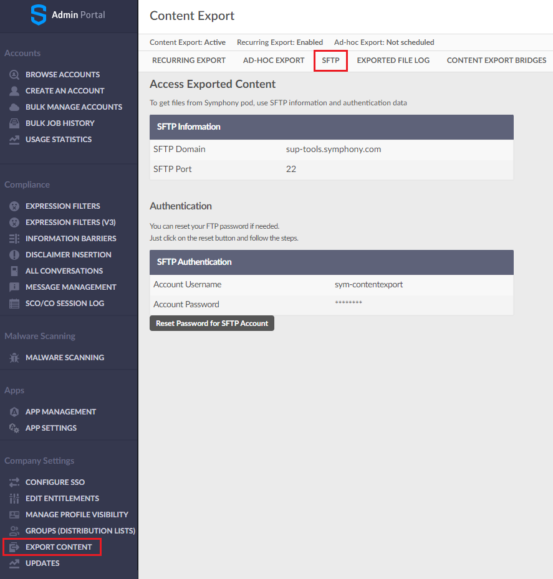Click the App Settings gears icon
The width and height of the screenshot is (553, 579).
(x=14, y=428)
